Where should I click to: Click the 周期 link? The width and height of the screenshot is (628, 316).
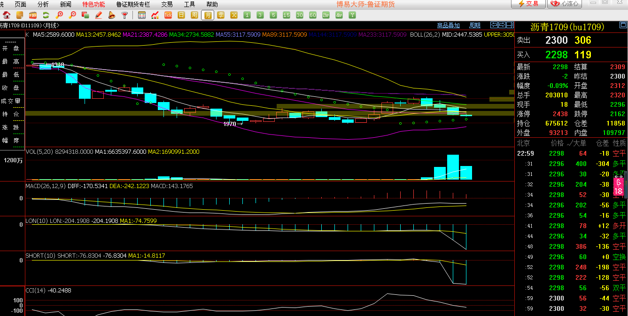[475, 25]
